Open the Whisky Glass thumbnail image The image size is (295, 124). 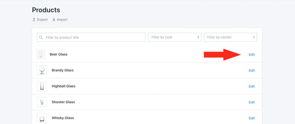coord(42,118)
